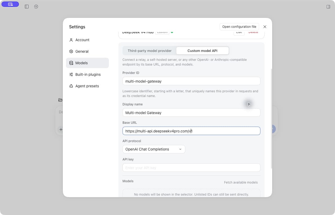Click into the Base URL field
Screen dimensions: 335x215
[191, 131]
